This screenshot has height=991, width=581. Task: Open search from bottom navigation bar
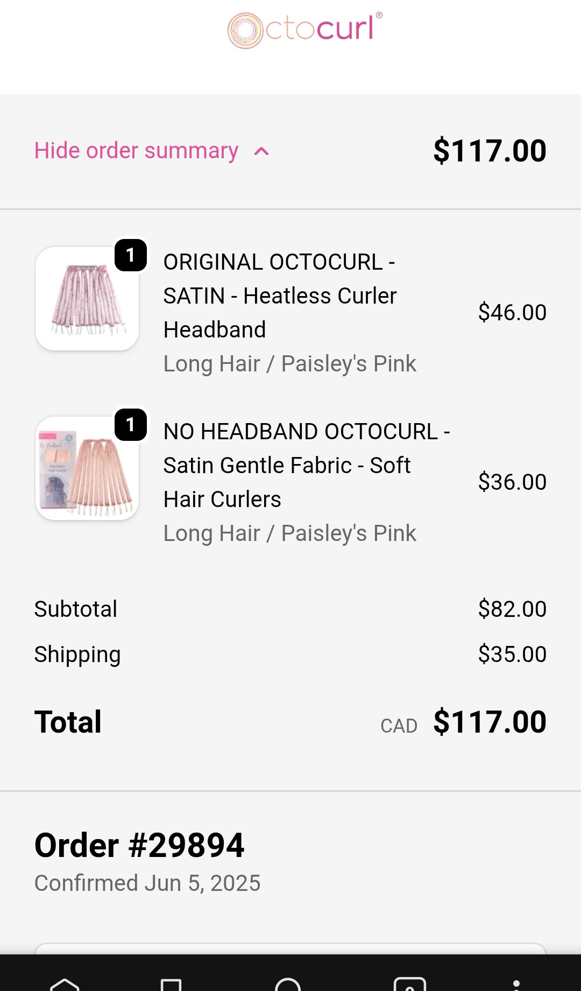(x=288, y=985)
